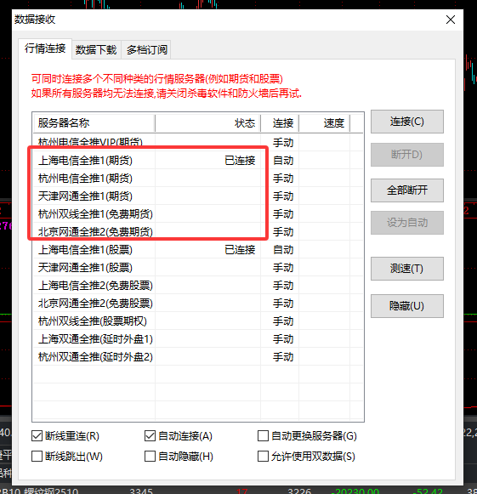Screen dimensions: 477x494
Task: Toggle the 断线重连(R) checkbox
Action: pos(65,436)
